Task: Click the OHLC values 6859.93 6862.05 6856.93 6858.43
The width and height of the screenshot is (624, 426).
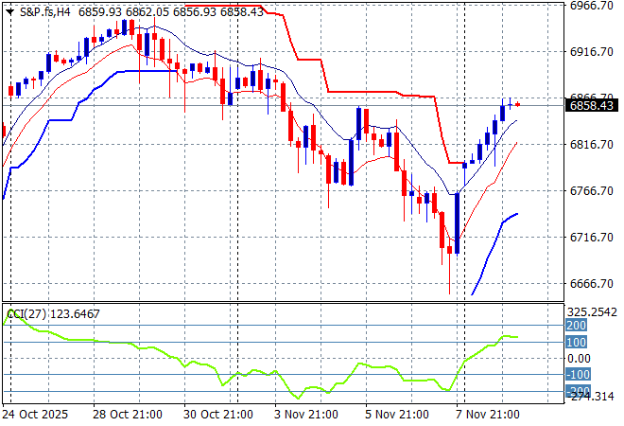Action: pyautogui.click(x=171, y=12)
